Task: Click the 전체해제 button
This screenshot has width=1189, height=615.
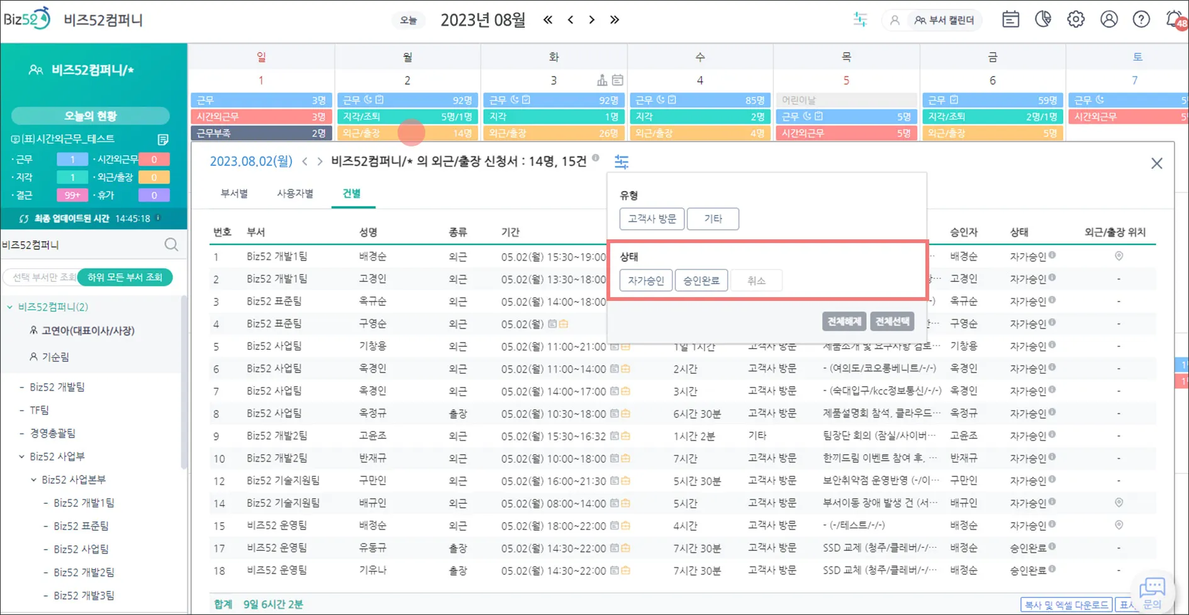Action: [844, 322]
